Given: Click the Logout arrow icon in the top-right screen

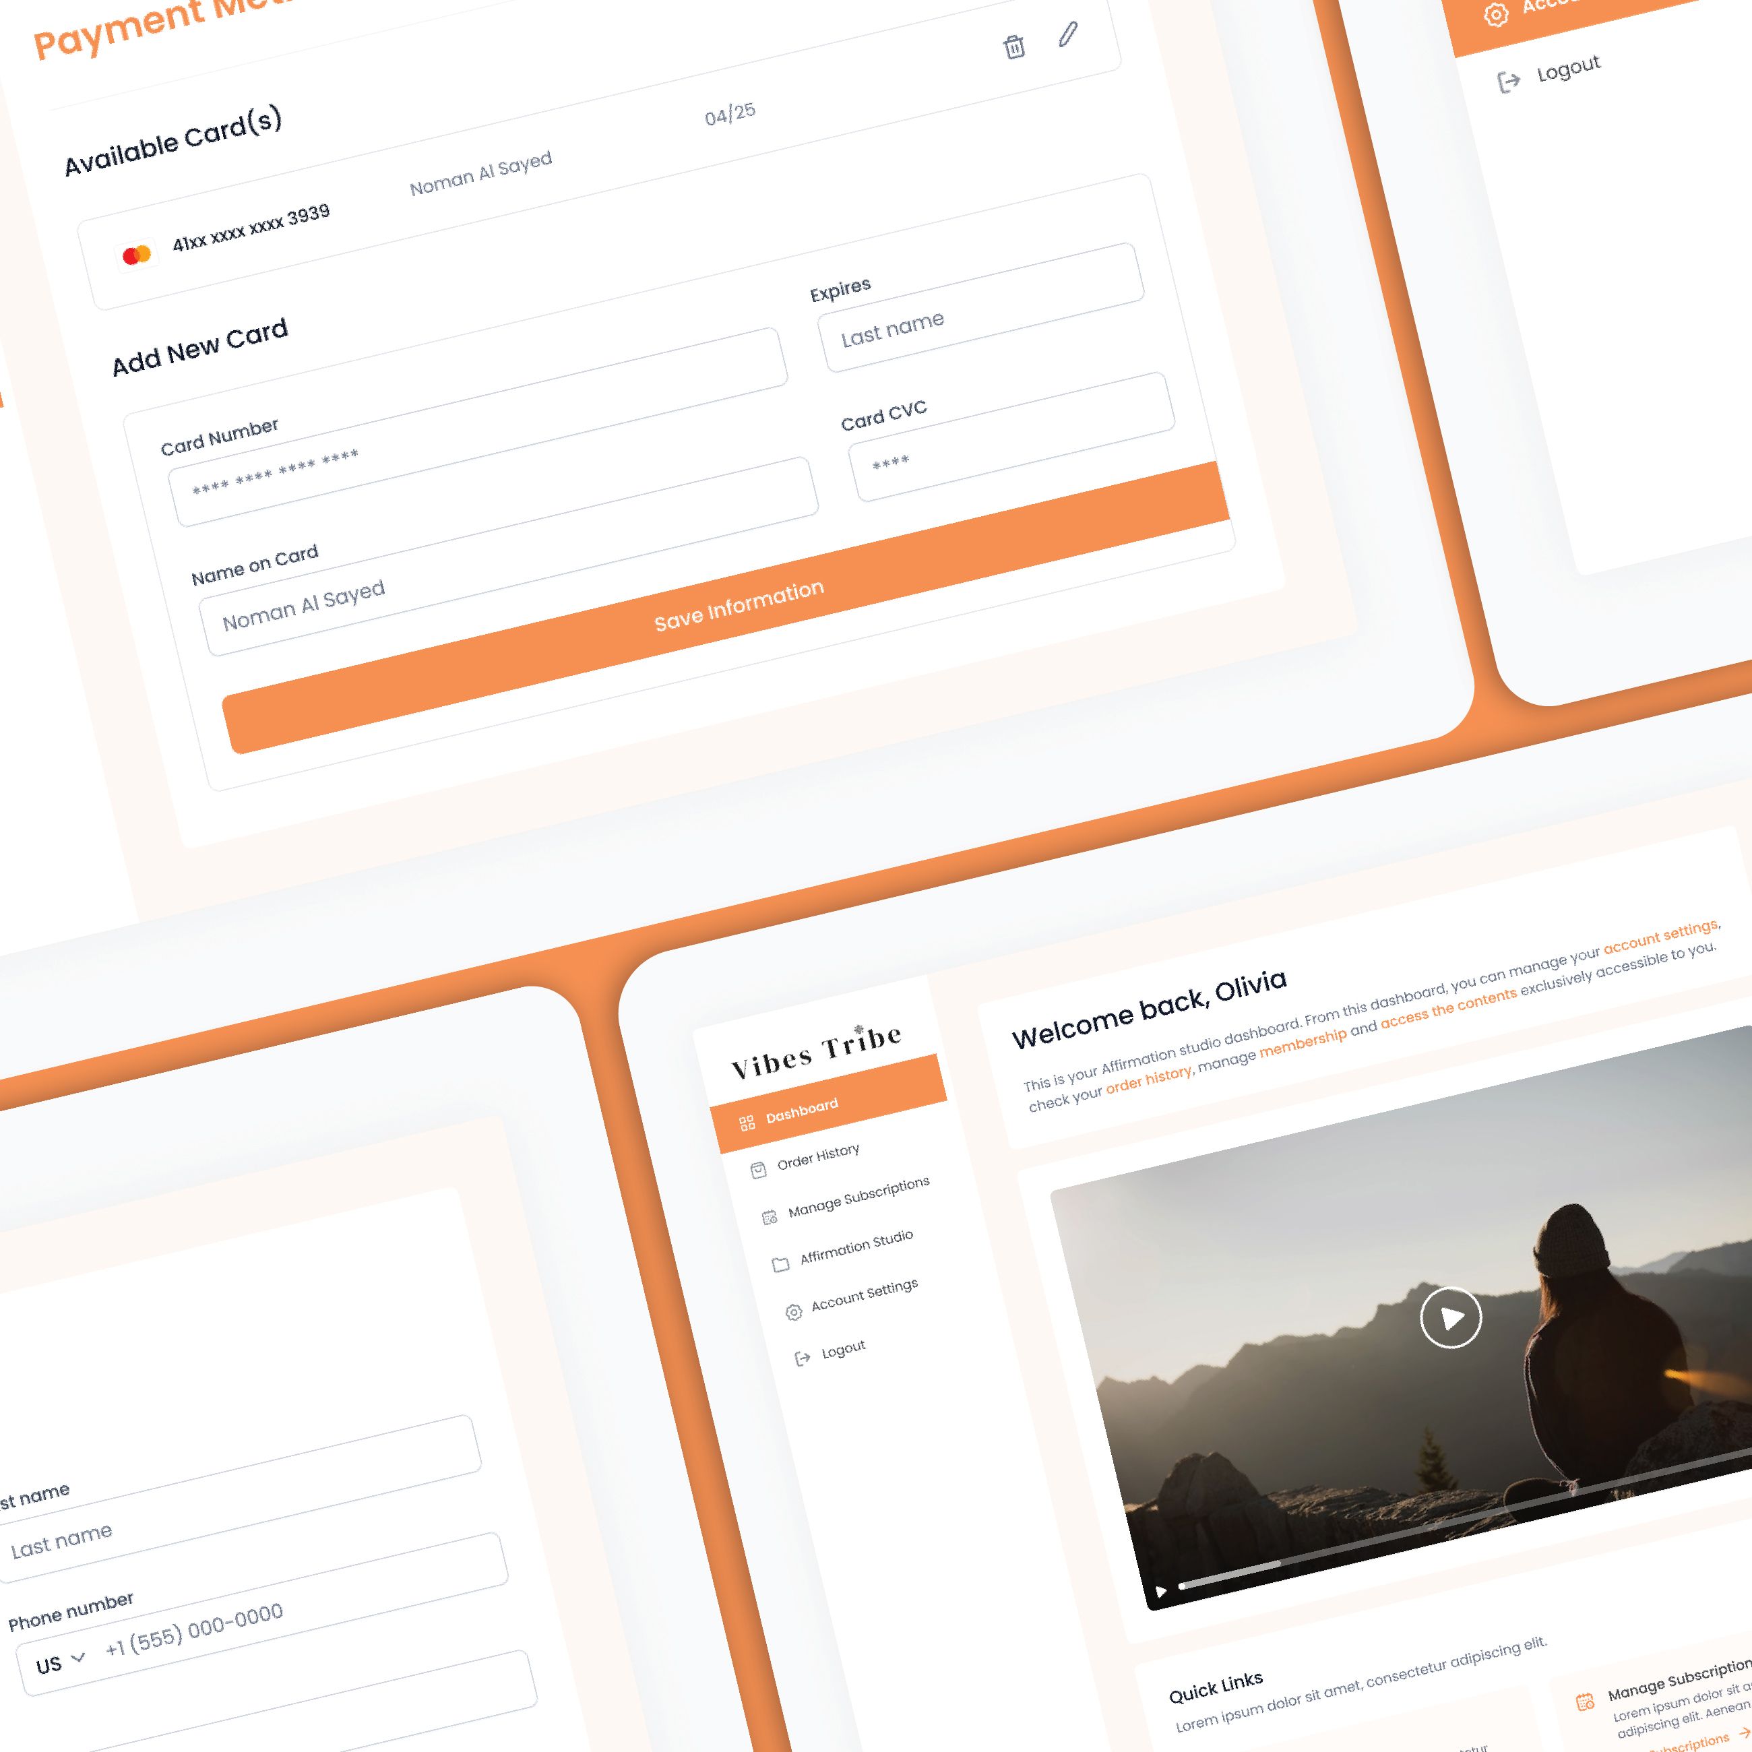Looking at the screenshot, I should click(1508, 82).
